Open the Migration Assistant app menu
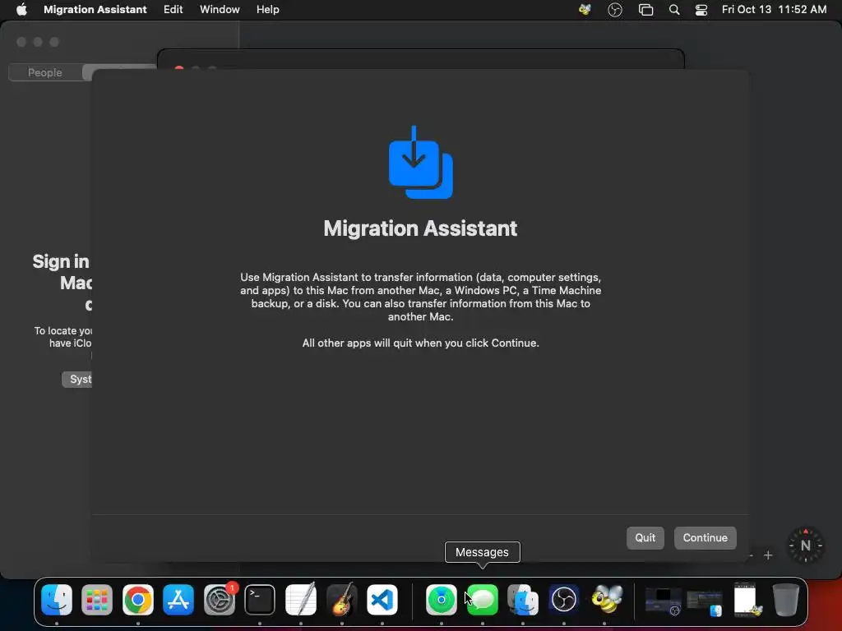The image size is (842, 631). (x=95, y=9)
